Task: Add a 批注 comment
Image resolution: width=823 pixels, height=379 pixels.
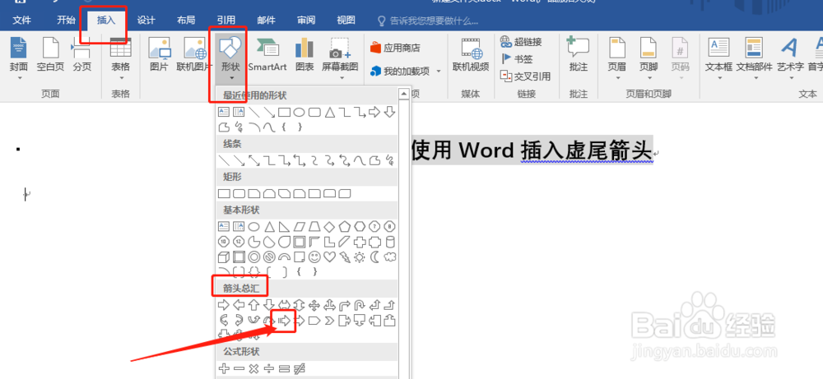Action: (579, 55)
